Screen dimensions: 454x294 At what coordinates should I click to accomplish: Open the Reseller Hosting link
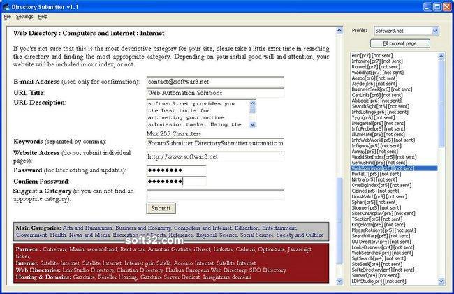pyautogui.click(x=117, y=277)
